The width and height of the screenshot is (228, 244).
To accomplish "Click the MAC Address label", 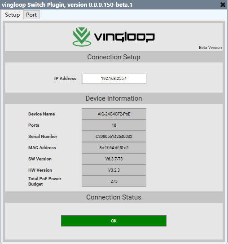I will coord(42,148).
